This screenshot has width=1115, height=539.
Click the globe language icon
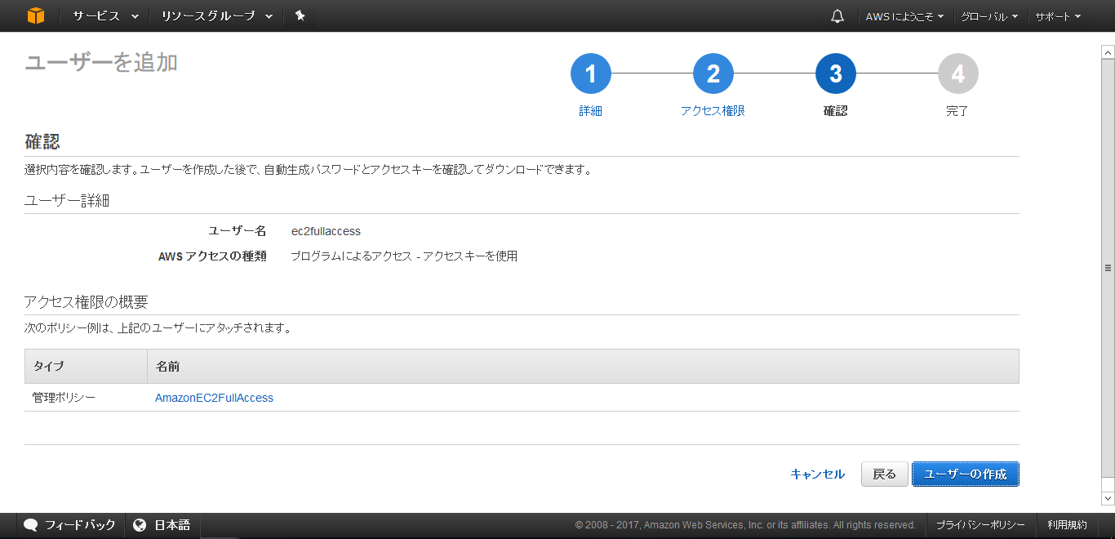coord(140,525)
